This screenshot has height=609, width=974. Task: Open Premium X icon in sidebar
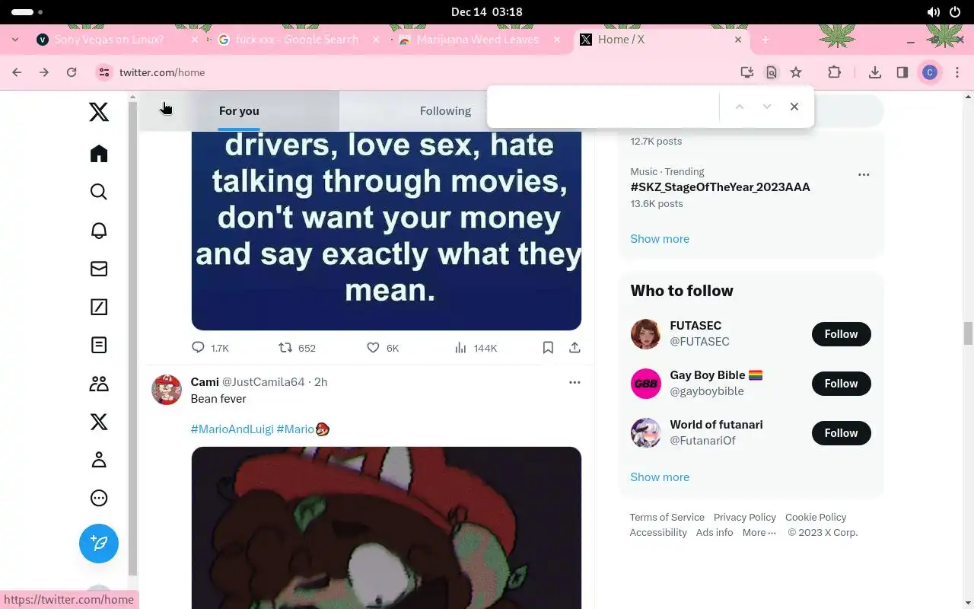coord(99,422)
